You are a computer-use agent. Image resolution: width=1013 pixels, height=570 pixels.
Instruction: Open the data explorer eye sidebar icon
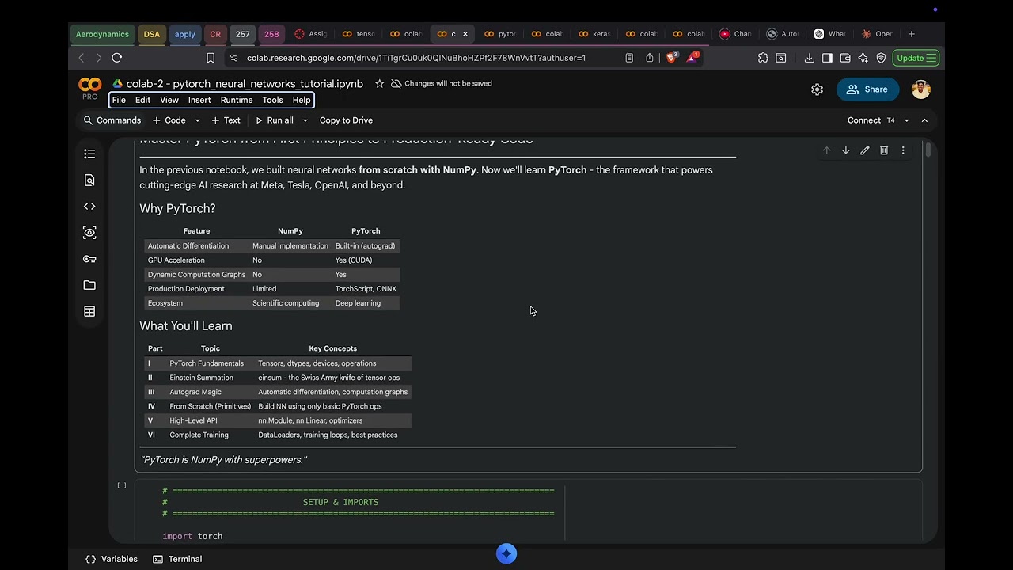coord(89,233)
